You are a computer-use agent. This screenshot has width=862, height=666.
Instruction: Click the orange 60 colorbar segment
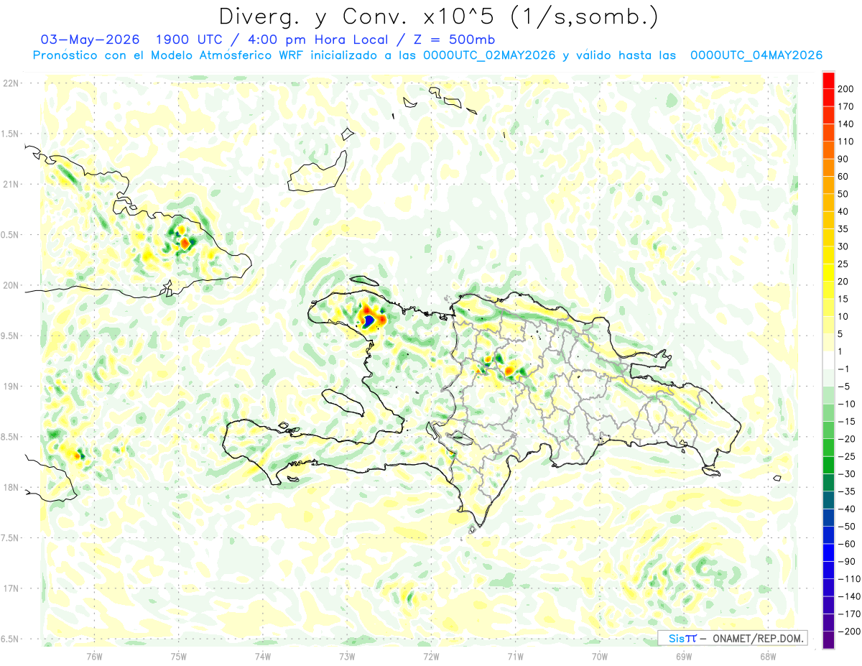828,167
